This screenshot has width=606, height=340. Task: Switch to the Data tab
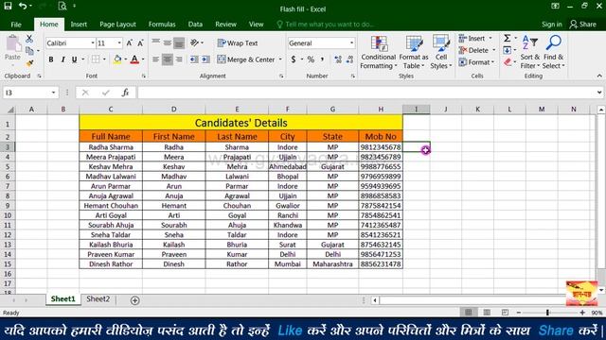pos(195,25)
